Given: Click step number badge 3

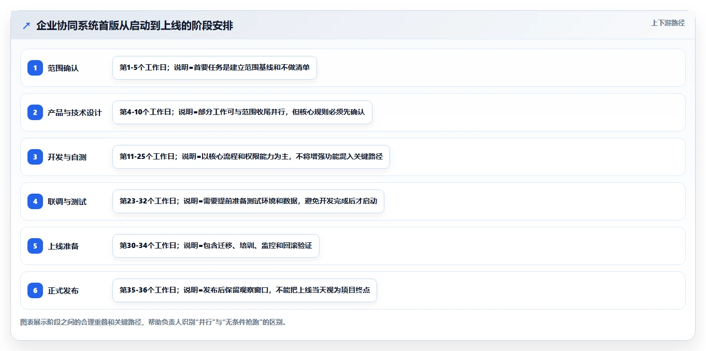Looking at the screenshot, I should coord(35,157).
